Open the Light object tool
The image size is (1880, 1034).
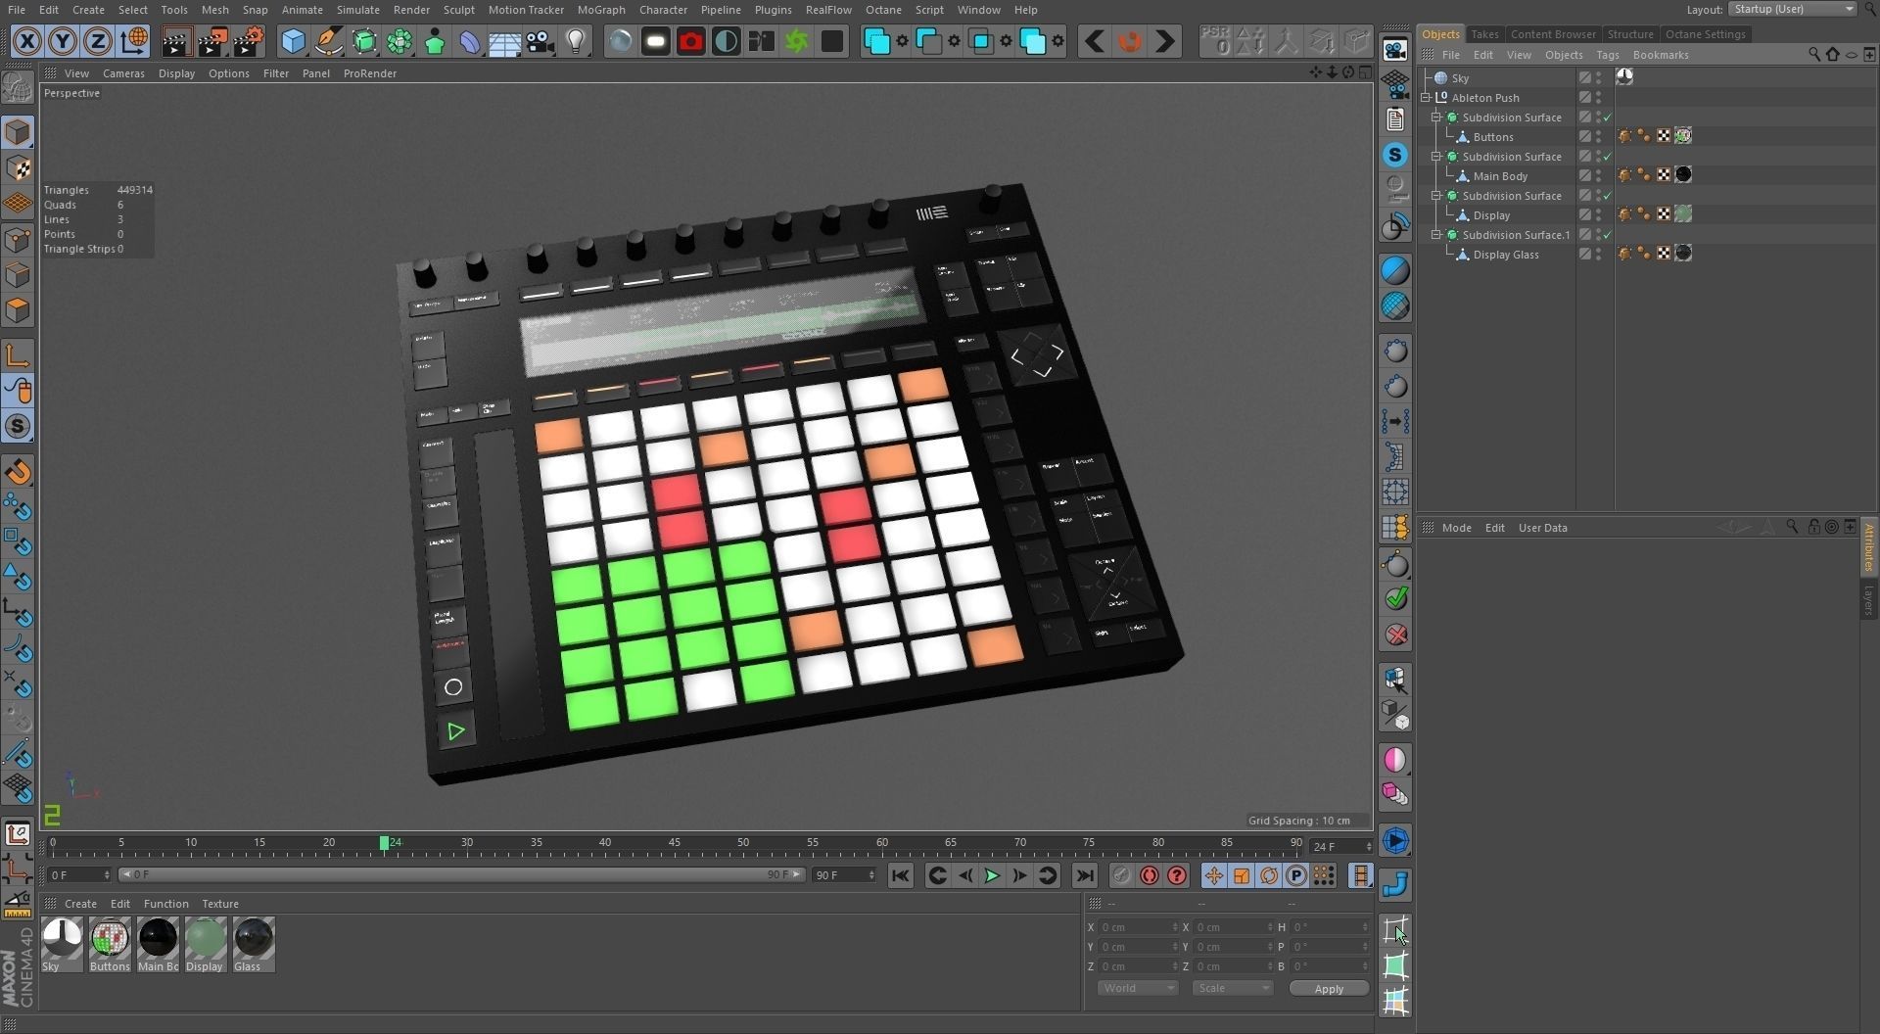[x=576, y=41]
